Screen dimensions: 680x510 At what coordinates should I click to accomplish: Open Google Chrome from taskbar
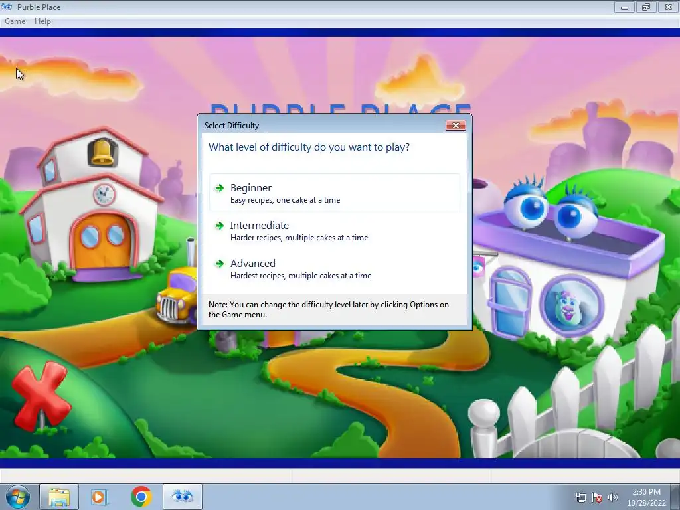point(141,497)
